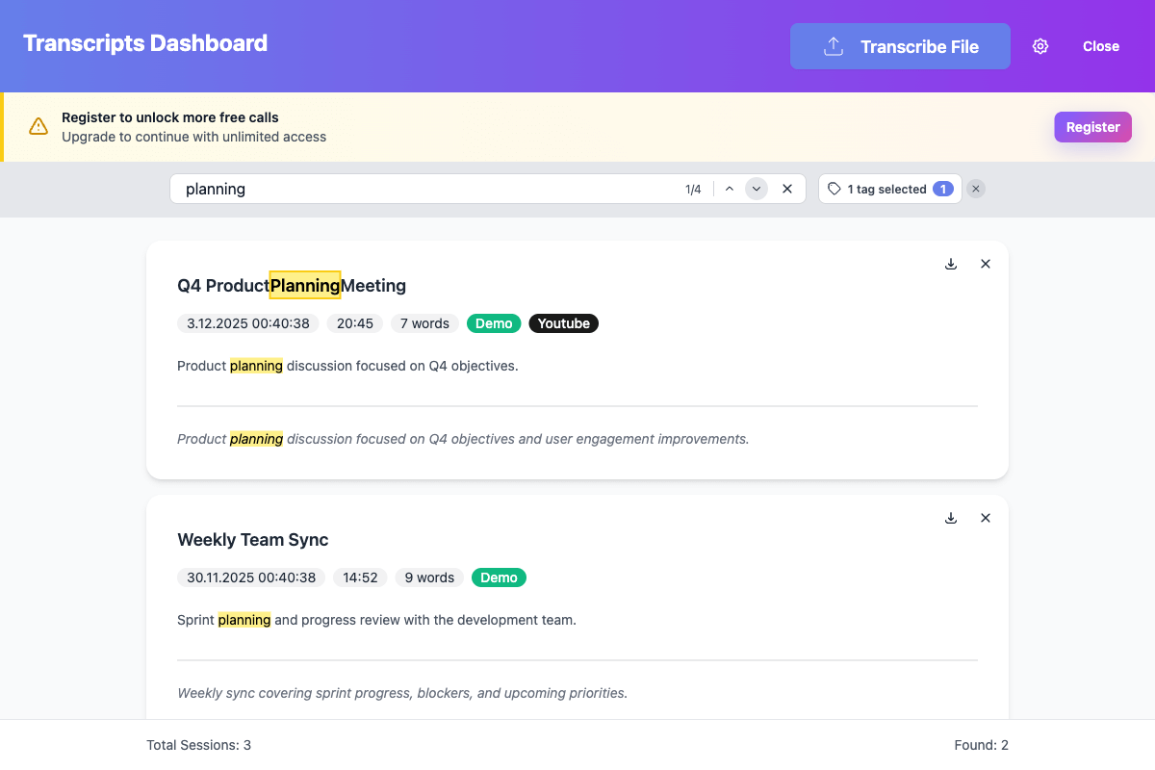Open the next search match with the down chevron

click(757, 188)
